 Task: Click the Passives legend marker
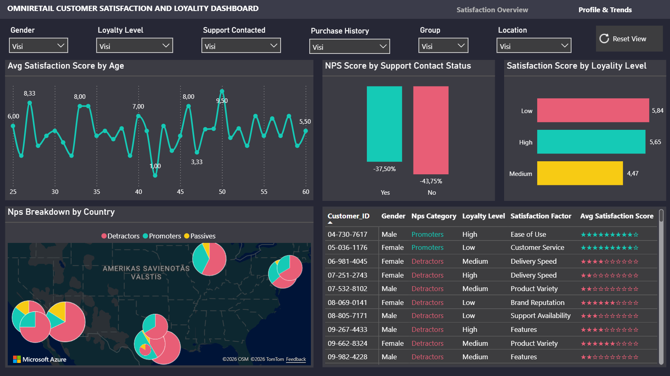tap(187, 236)
